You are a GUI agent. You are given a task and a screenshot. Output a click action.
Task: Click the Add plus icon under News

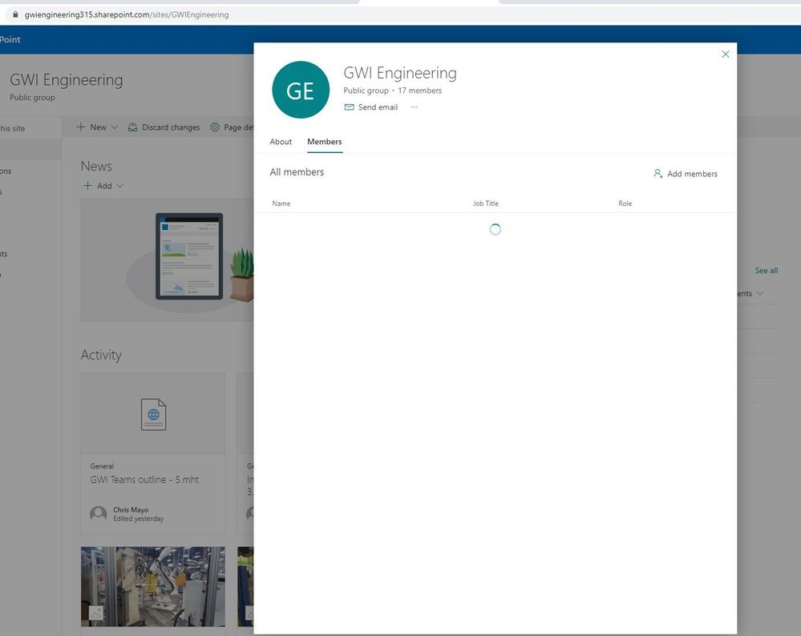88,186
